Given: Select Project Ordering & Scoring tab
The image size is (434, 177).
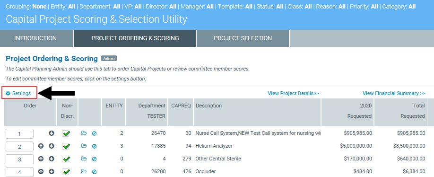Looking at the screenshot, I should pyautogui.click(x=135, y=38).
